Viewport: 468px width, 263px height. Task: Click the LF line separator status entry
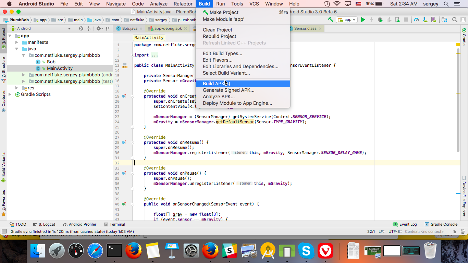click(382, 231)
